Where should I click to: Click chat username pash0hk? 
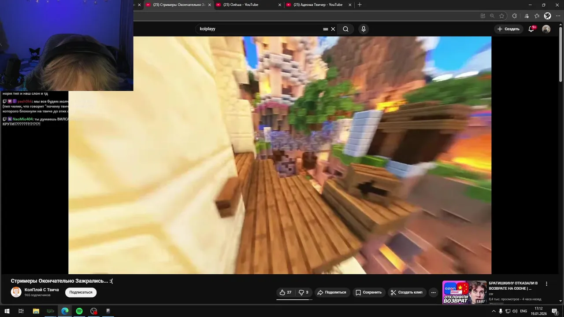[25, 101]
